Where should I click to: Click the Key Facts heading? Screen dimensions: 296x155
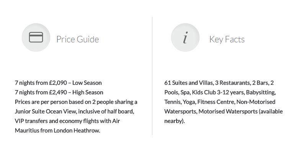click(227, 39)
